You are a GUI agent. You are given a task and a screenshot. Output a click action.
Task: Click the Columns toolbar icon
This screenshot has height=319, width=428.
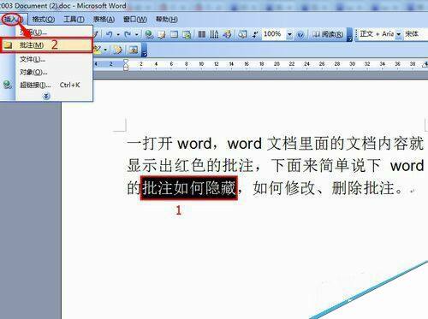[202, 34]
